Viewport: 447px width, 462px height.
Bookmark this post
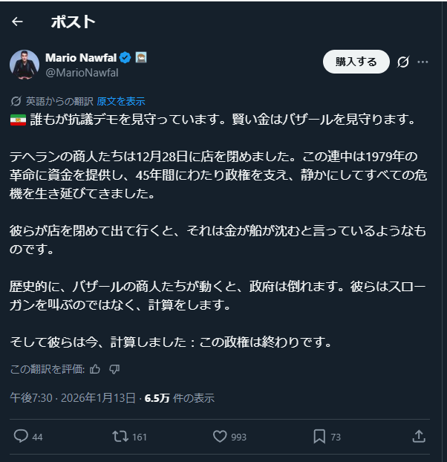point(319,437)
